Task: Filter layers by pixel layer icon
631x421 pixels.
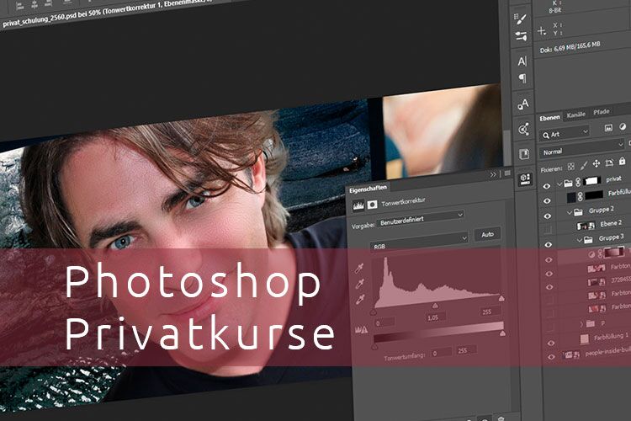Action: pos(608,128)
